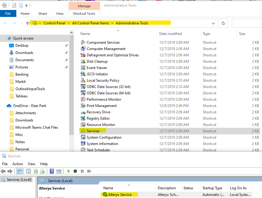Pause the service using the pause icon
Viewport: 262px width, 198px height.
click(82, 171)
